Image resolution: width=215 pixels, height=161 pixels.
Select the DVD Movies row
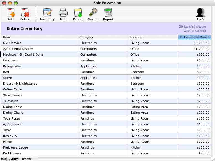106,43
